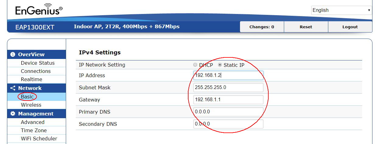Navigate to Time Zone settings
Viewport: 381px width, 144px height.
(x=34, y=130)
